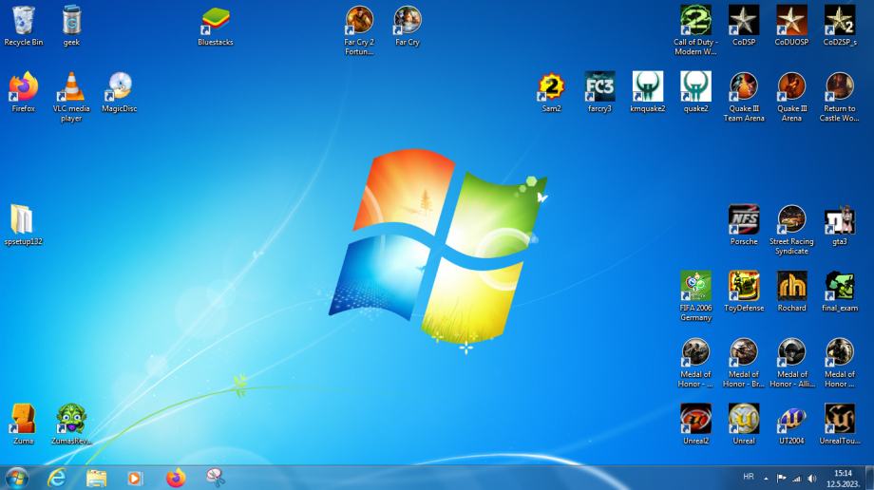Launch Firefox from the taskbar

tap(175, 479)
